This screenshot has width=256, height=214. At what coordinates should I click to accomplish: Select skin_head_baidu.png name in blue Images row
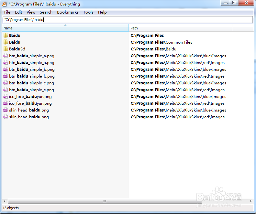(29, 110)
